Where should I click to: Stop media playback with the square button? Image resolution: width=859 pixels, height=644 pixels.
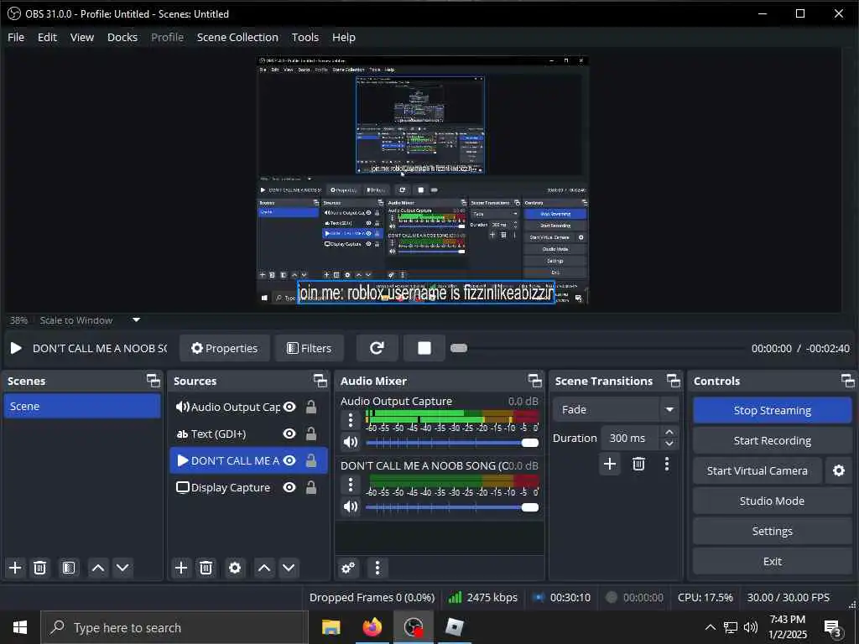(424, 348)
